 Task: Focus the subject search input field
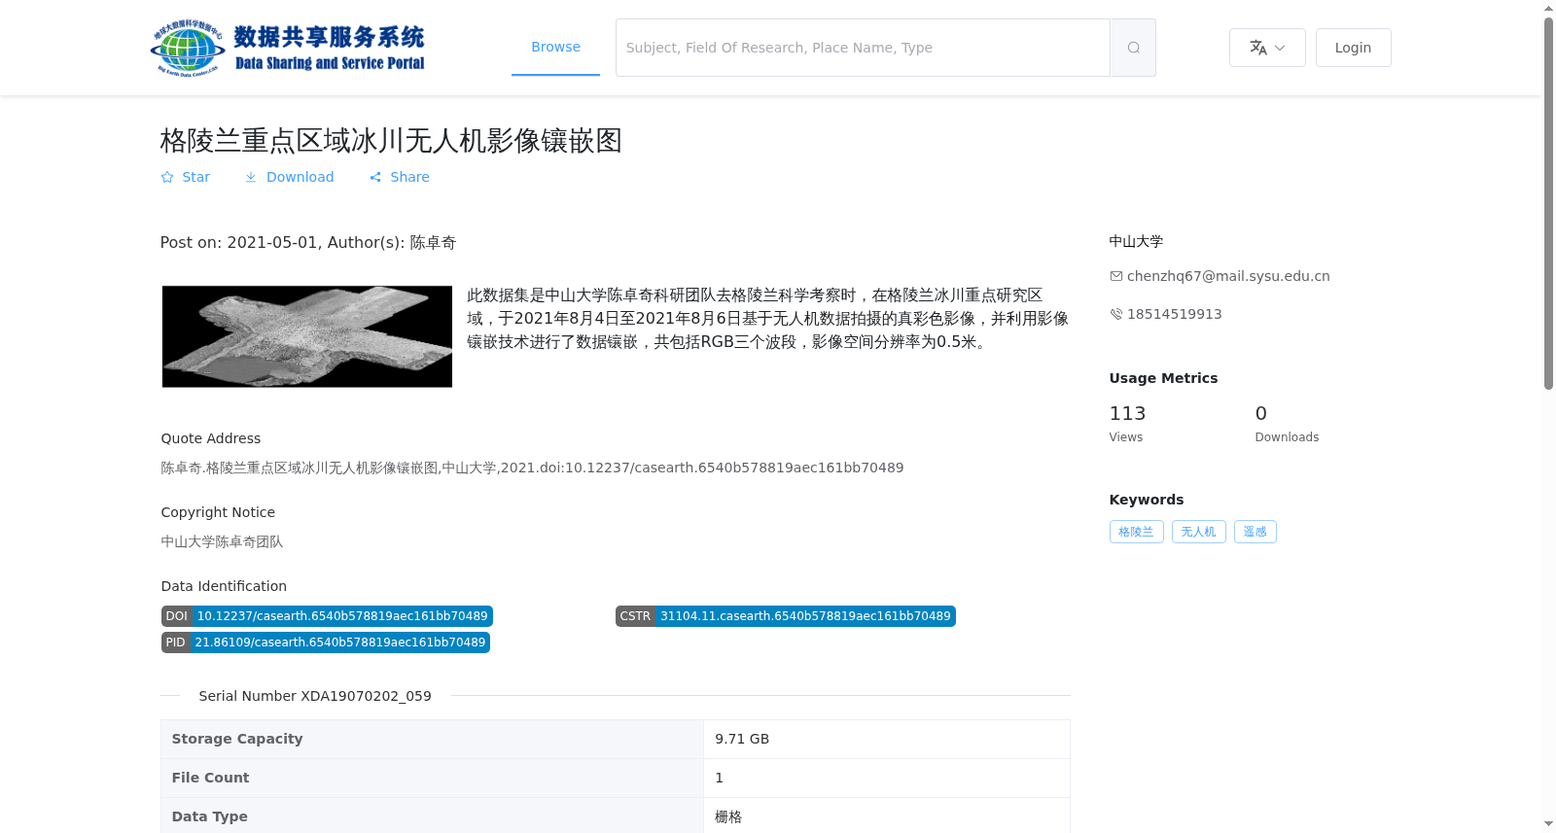point(863,48)
